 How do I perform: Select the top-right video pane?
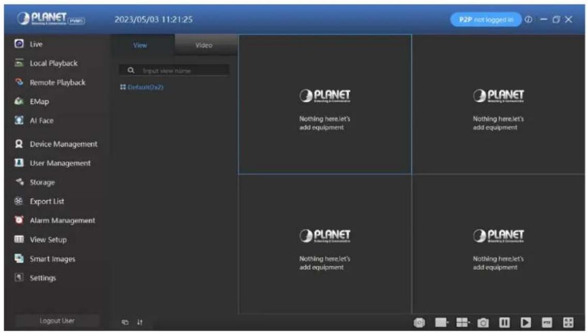click(498, 104)
